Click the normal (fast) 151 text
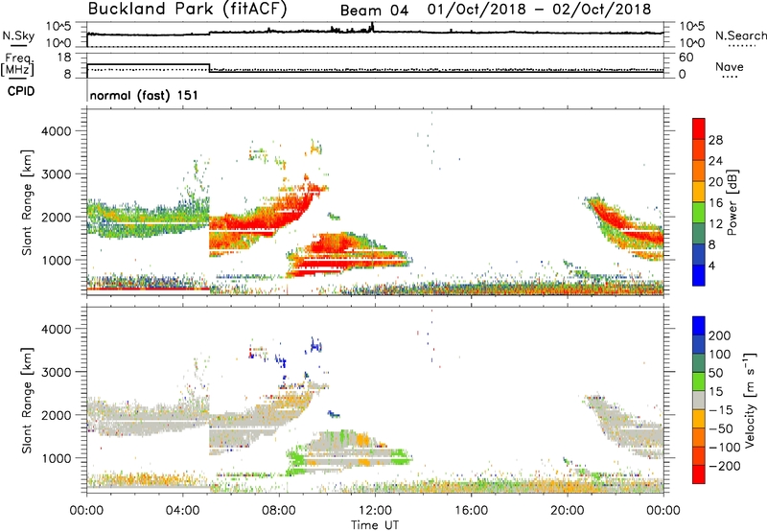Viewport: 767px width, 531px height. click(144, 95)
